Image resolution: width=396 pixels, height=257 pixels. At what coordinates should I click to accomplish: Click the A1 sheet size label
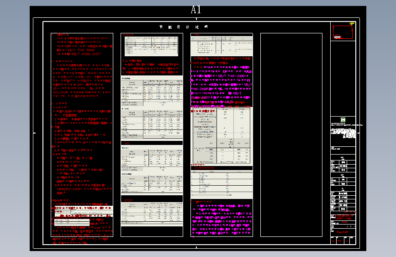(x=196, y=10)
